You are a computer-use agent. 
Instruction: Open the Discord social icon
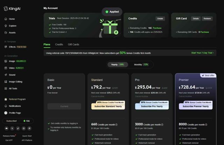[6, 128]
